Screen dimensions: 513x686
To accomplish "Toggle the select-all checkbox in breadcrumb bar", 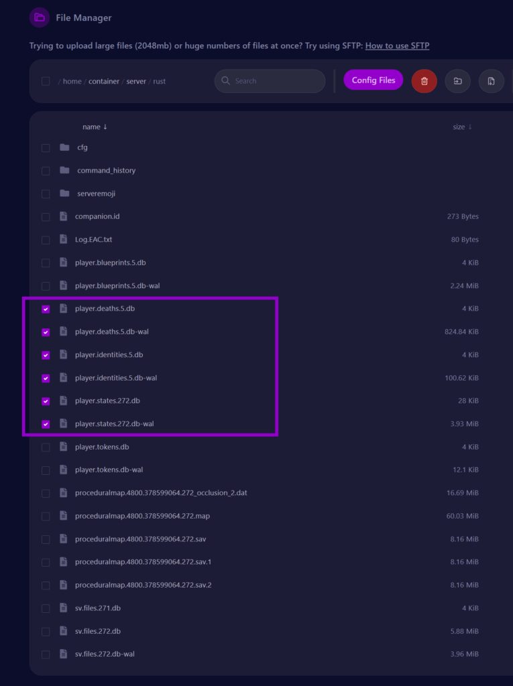I will [46, 81].
